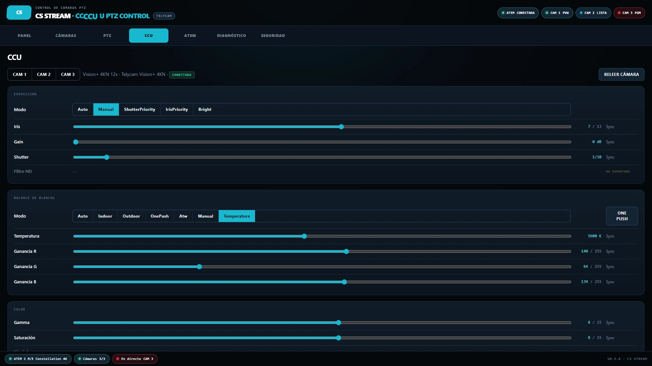Click the ONE PUSH button
Image resolution: width=652 pixels, height=366 pixels.
pyautogui.click(x=622, y=216)
